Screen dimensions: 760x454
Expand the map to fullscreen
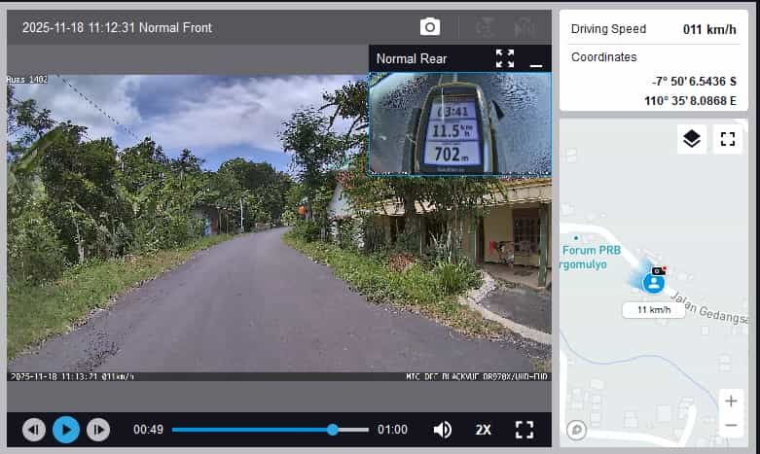(x=727, y=139)
